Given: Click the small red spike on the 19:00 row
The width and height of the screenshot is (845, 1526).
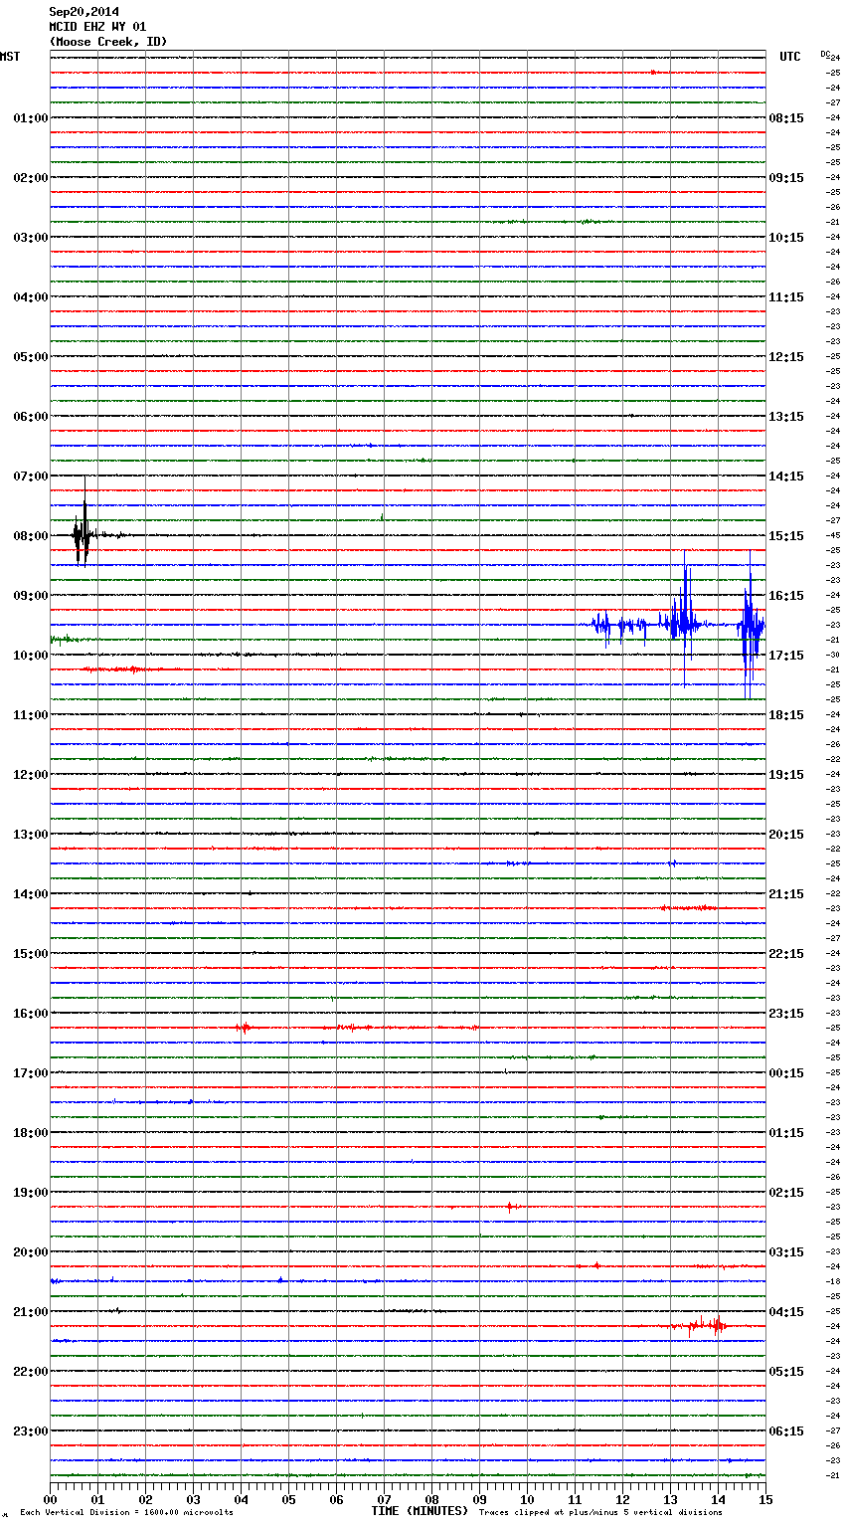Looking at the screenshot, I should click(510, 1207).
